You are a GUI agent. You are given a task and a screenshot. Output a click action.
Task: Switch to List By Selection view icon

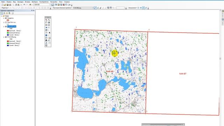point(9,13)
